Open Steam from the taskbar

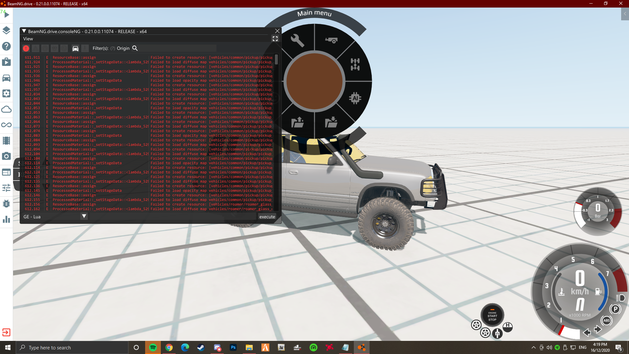pyautogui.click(x=201, y=347)
